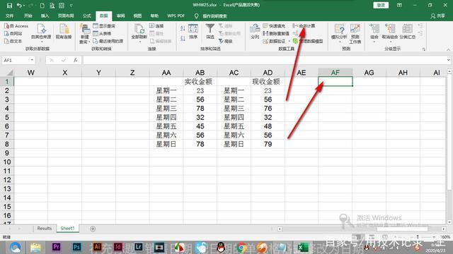The image size is (453, 254).
Task: Adjust the zoom slider in status bar
Action: [417, 237]
